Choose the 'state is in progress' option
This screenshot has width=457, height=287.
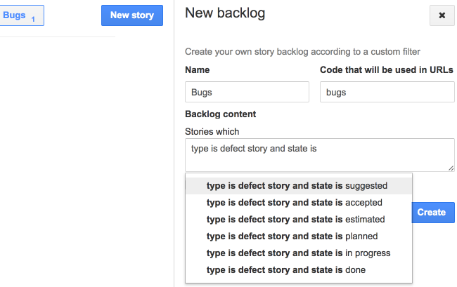(x=298, y=253)
